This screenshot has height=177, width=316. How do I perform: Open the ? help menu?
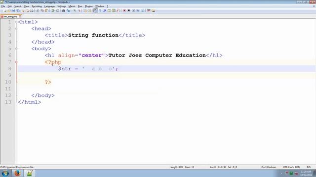coord(108,6)
